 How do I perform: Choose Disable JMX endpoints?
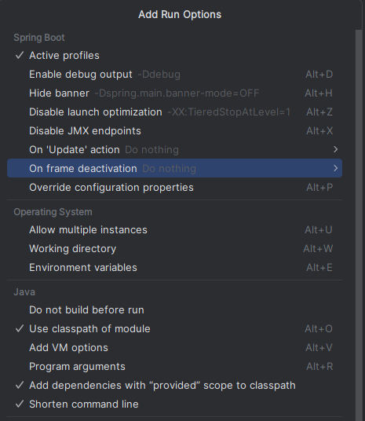tap(174, 130)
